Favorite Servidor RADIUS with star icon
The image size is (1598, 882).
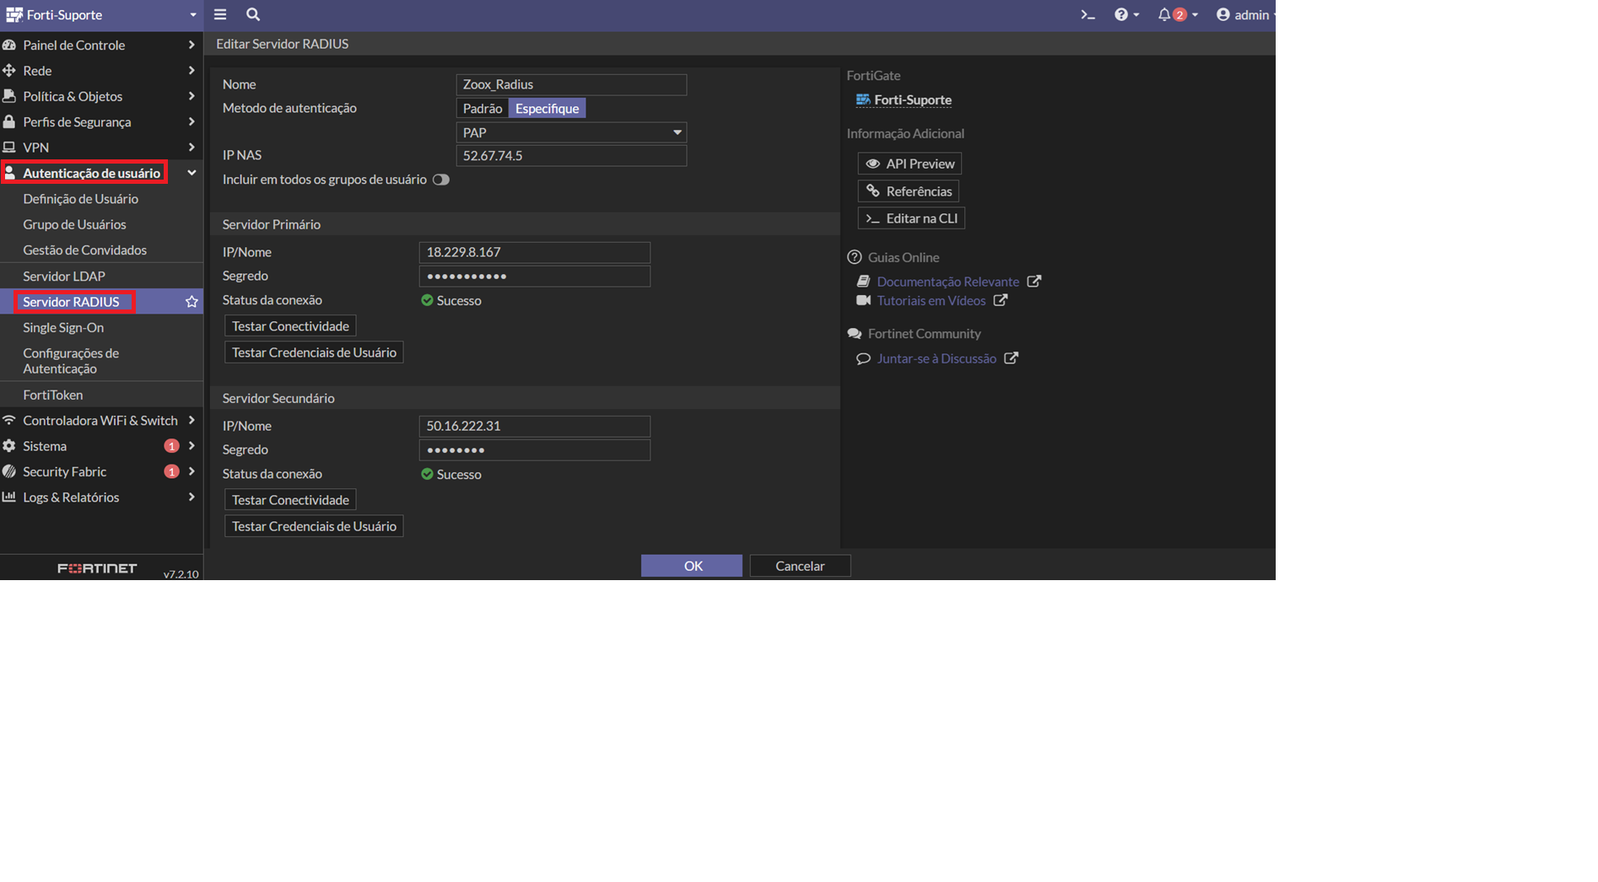[x=192, y=302]
